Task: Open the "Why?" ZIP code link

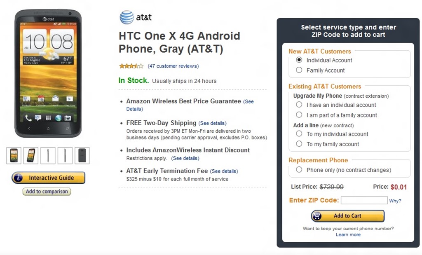Action: coord(395,201)
